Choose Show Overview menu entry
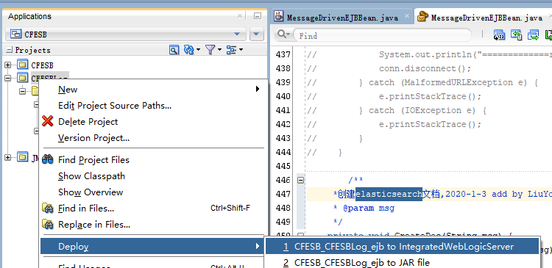The width and height of the screenshot is (552, 268). 153,192
